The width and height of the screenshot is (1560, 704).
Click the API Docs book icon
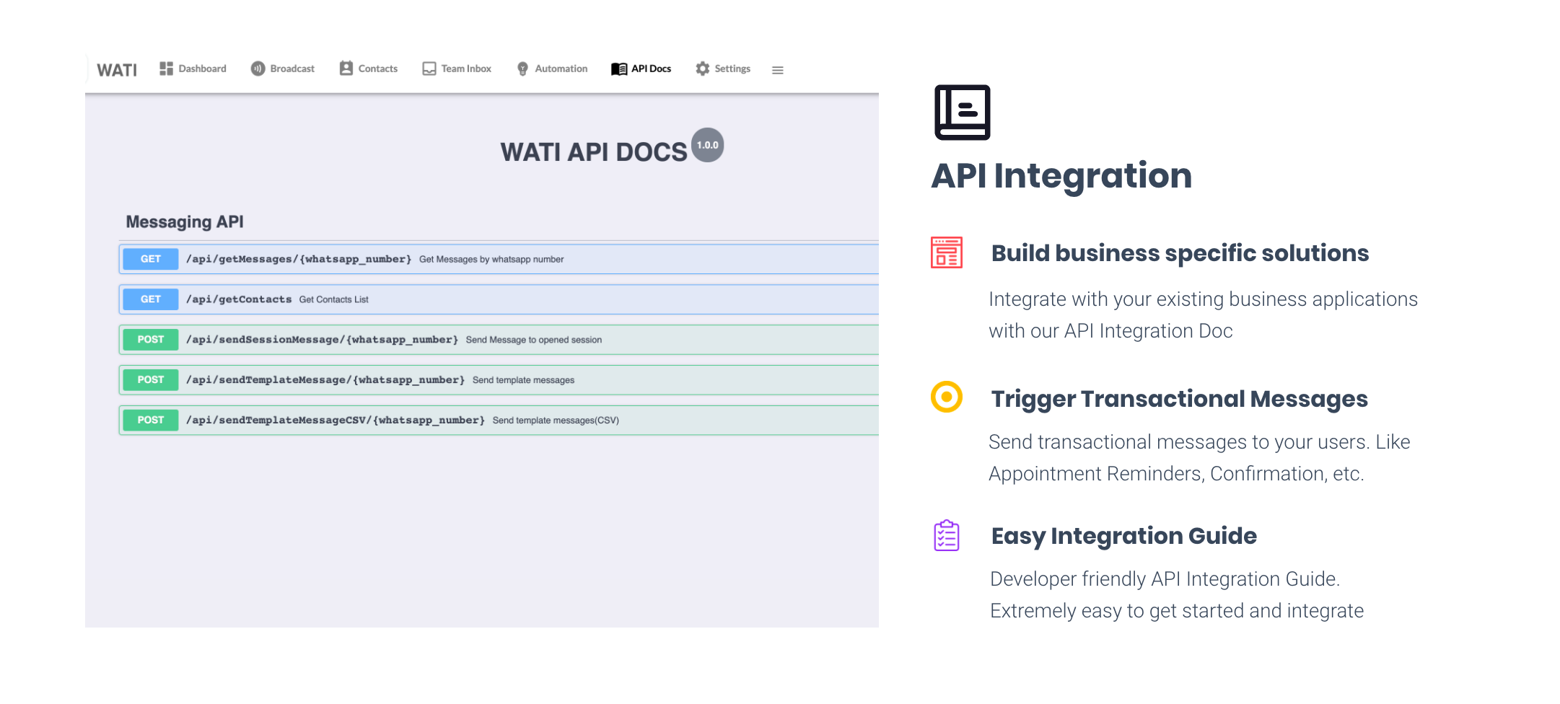[619, 69]
